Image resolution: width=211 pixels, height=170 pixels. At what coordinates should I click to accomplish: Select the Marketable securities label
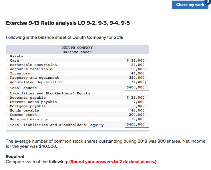33,65
